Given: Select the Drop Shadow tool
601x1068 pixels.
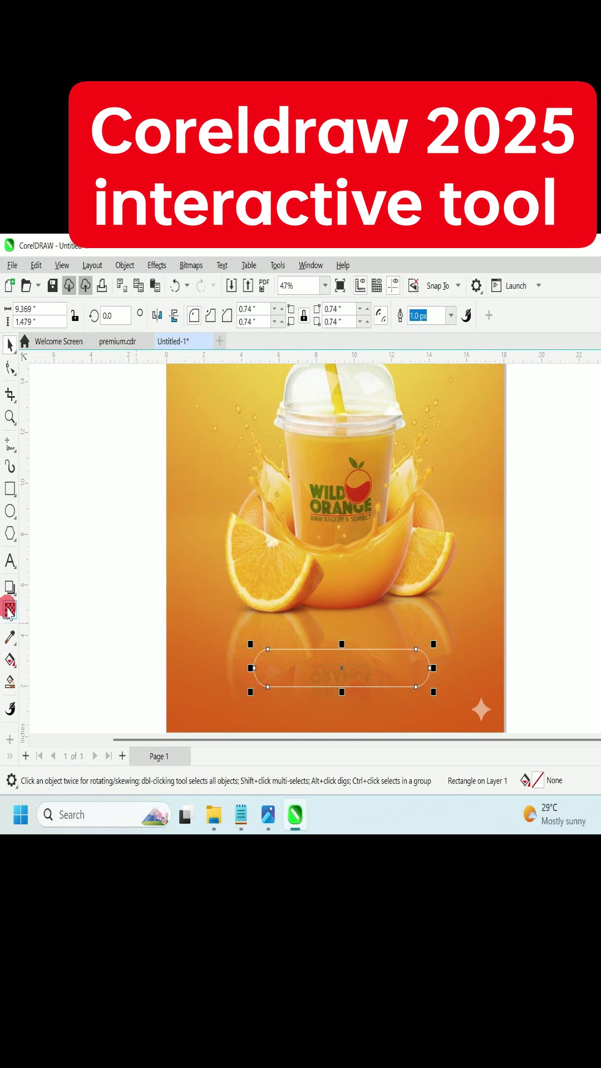Looking at the screenshot, I should [9, 587].
